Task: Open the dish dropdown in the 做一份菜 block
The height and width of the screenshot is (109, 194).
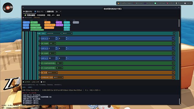Action: click(x=52, y=73)
